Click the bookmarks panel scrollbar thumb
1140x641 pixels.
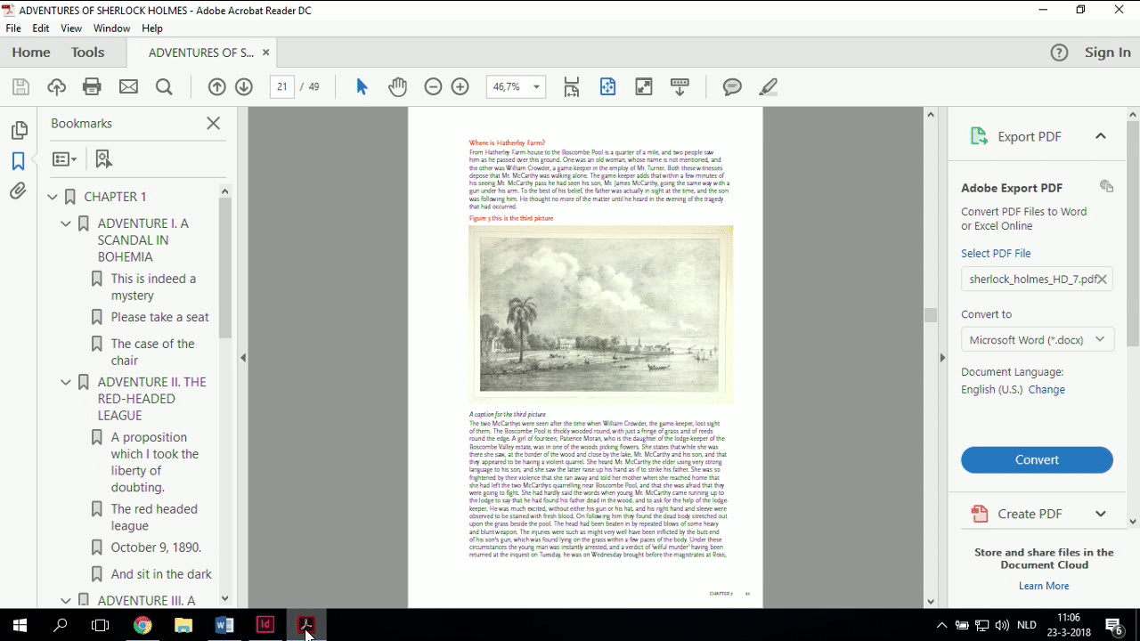(x=224, y=267)
